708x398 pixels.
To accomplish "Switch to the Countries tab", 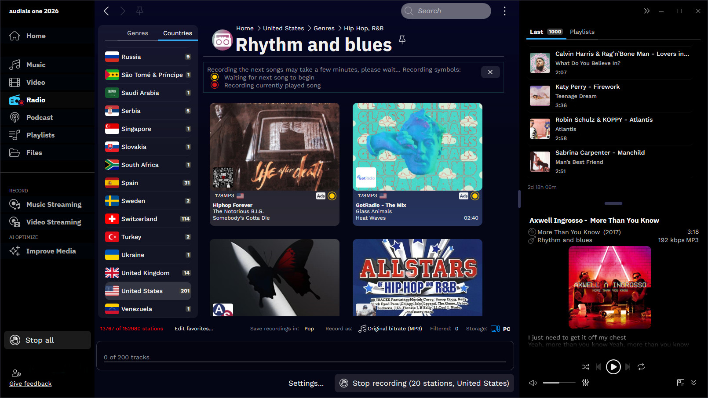I will tap(178, 33).
